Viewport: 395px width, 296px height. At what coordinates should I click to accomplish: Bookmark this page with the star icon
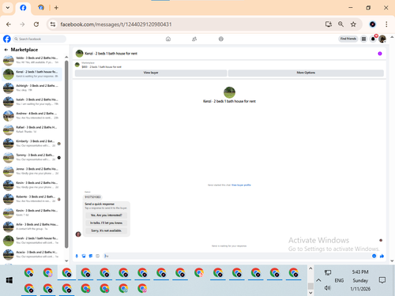click(353, 24)
